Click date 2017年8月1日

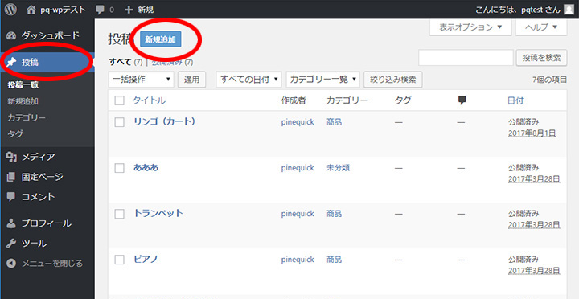(532, 133)
